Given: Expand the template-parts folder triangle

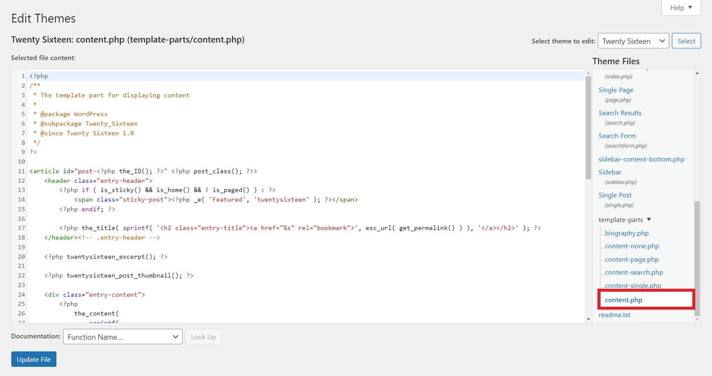Looking at the screenshot, I should tap(648, 219).
